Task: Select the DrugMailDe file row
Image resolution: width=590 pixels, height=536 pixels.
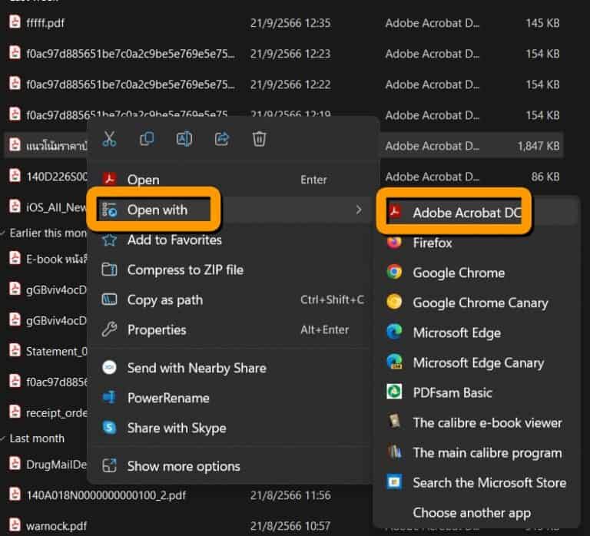Action: coord(46,465)
